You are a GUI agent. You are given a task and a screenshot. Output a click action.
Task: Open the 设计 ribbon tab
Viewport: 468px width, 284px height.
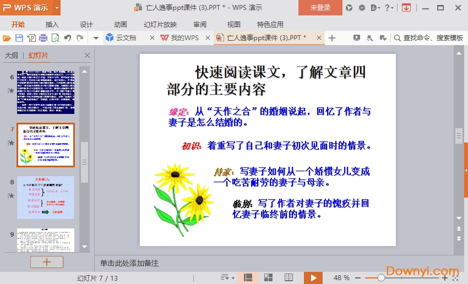tap(86, 24)
